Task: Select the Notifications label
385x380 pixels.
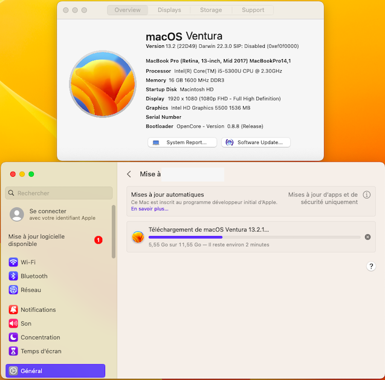Action: tap(38, 309)
